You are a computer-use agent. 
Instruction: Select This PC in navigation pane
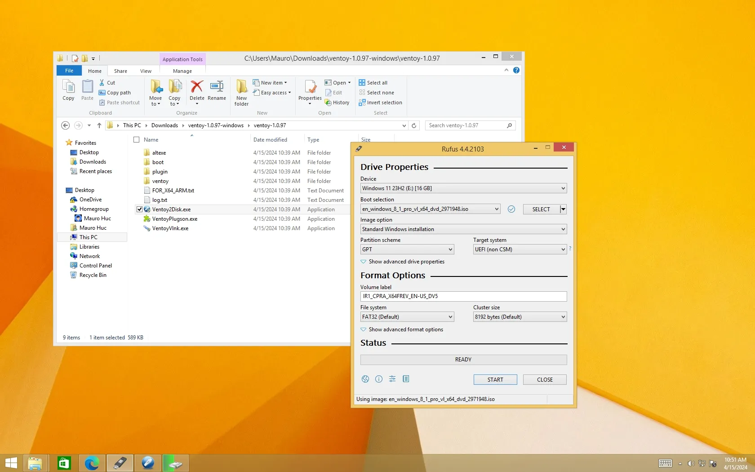coord(93,237)
